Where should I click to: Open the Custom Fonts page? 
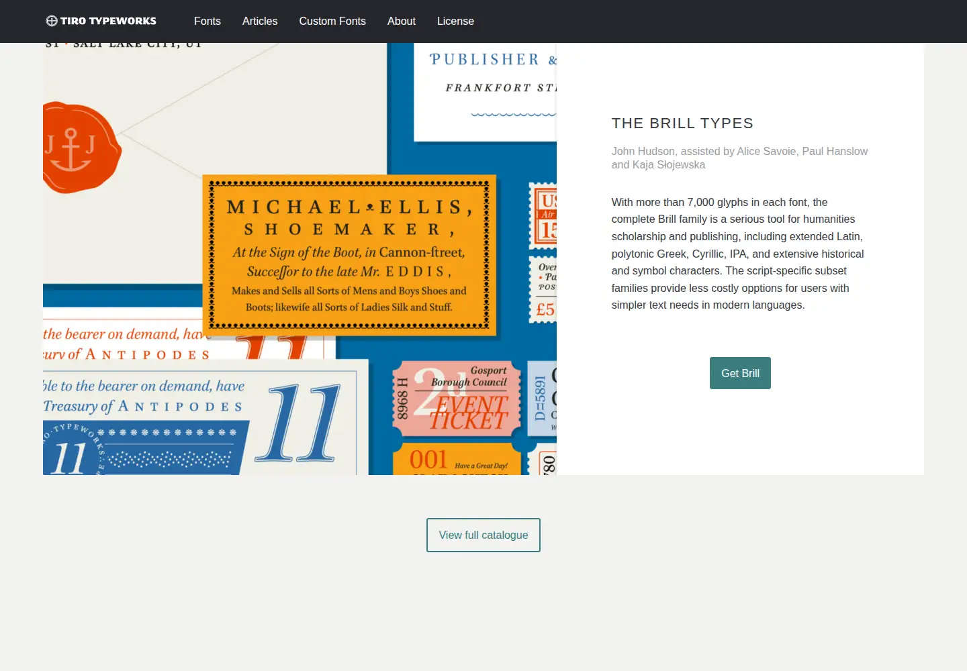[332, 21]
